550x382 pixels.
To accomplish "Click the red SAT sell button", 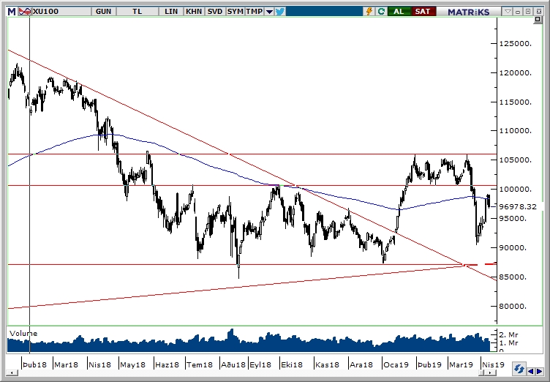I will point(423,11).
